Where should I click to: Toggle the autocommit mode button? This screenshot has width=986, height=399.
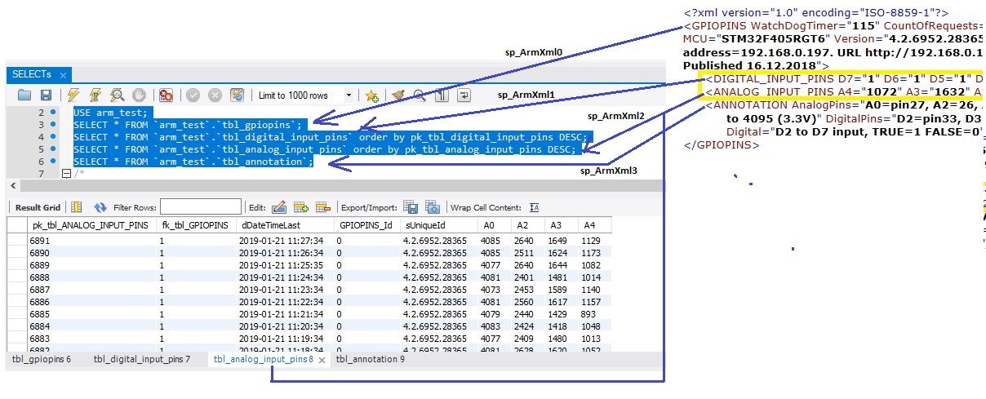click(x=238, y=95)
